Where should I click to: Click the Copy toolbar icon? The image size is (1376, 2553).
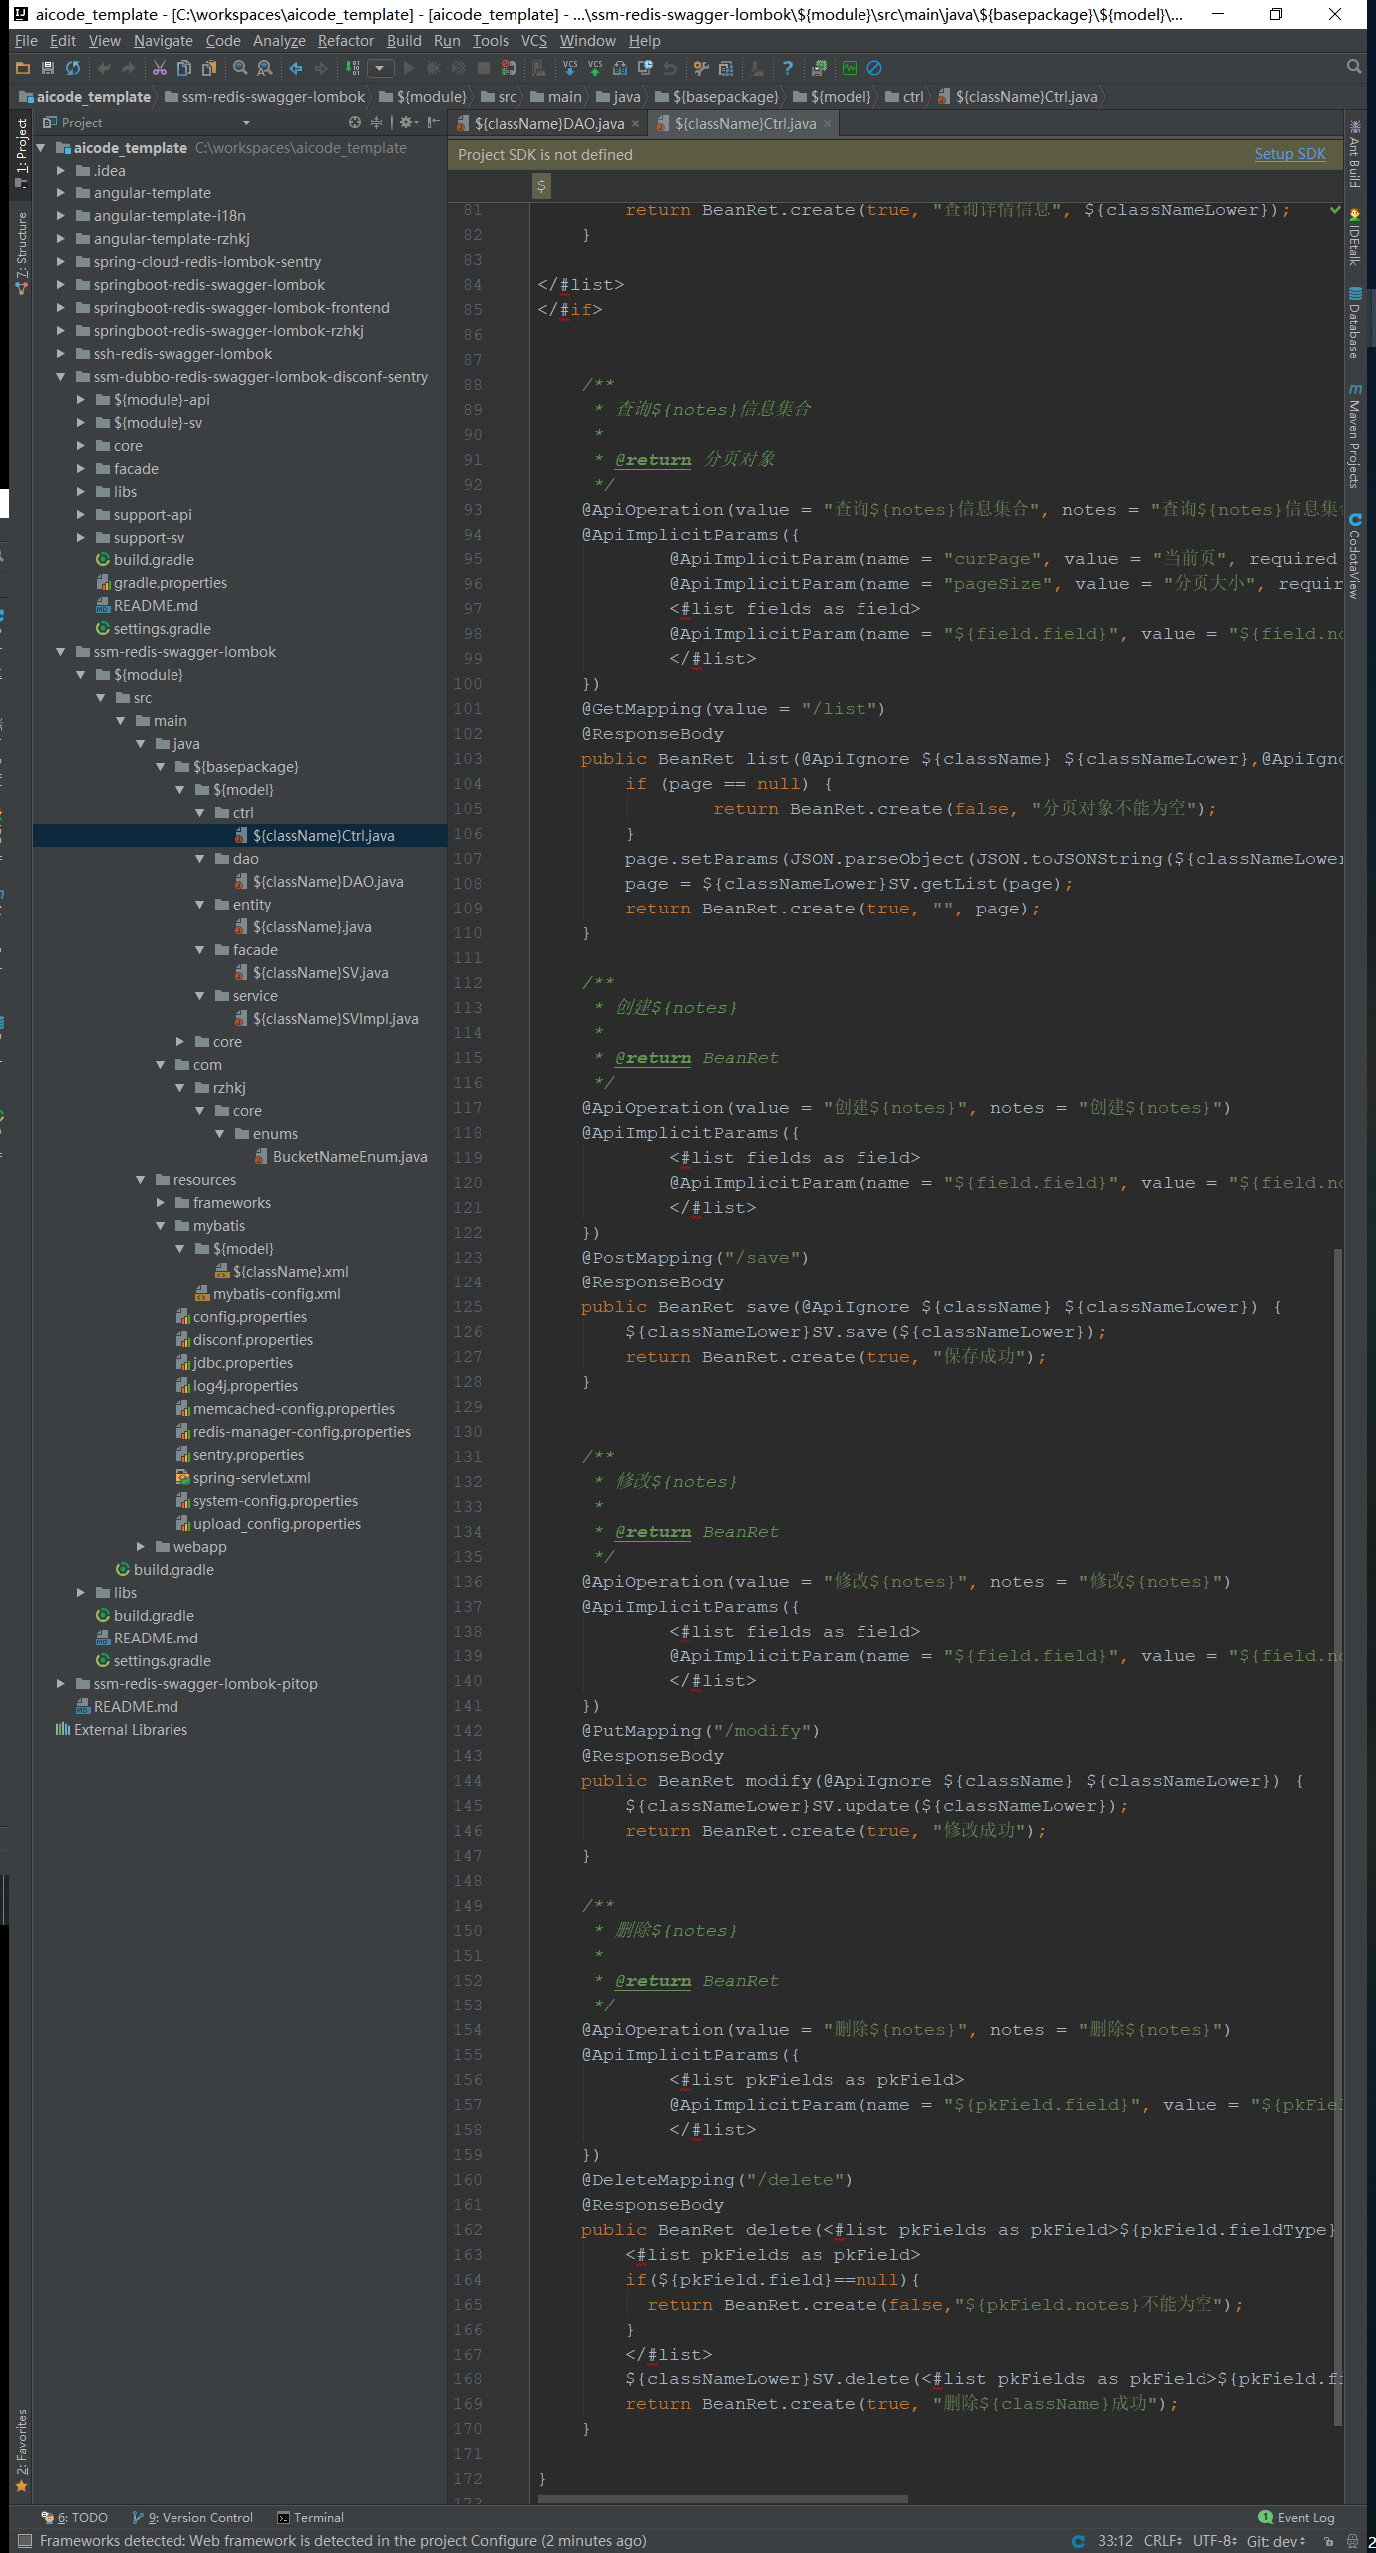pyautogui.click(x=184, y=68)
